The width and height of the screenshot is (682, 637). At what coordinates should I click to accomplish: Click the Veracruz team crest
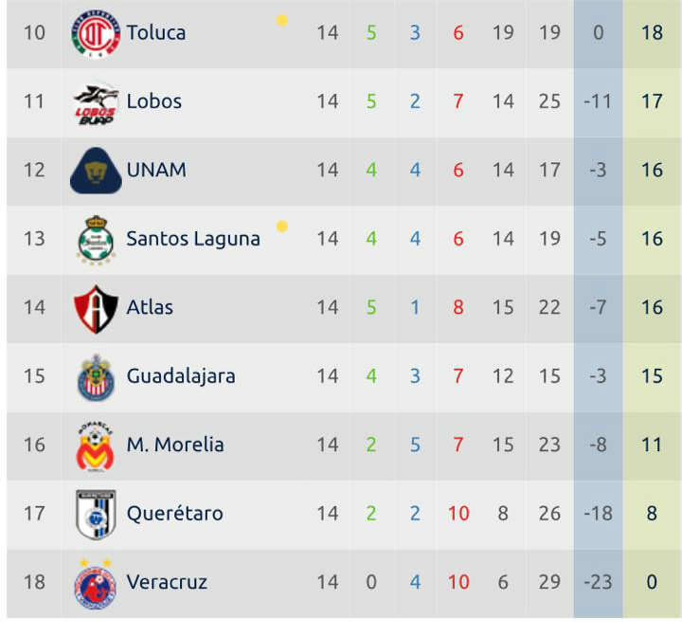click(x=96, y=583)
